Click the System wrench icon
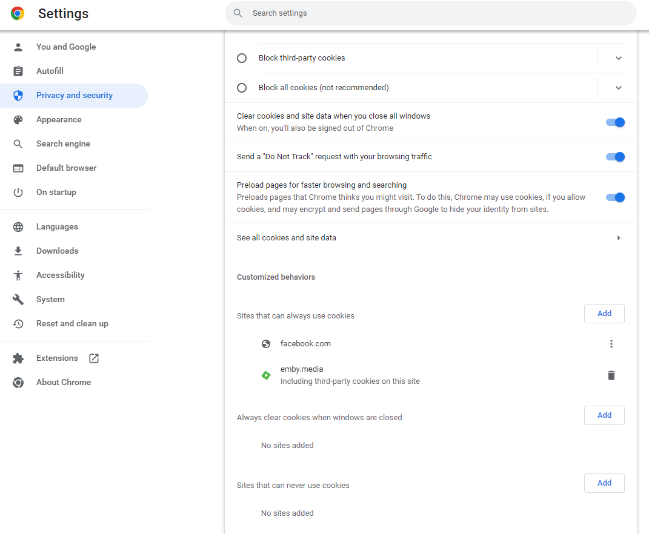This screenshot has width=649, height=534. tap(18, 300)
